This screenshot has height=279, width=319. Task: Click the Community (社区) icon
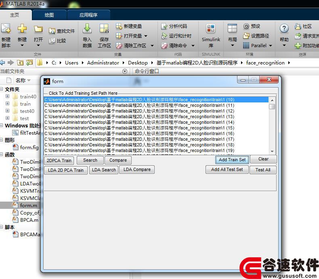tap(298, 26)
